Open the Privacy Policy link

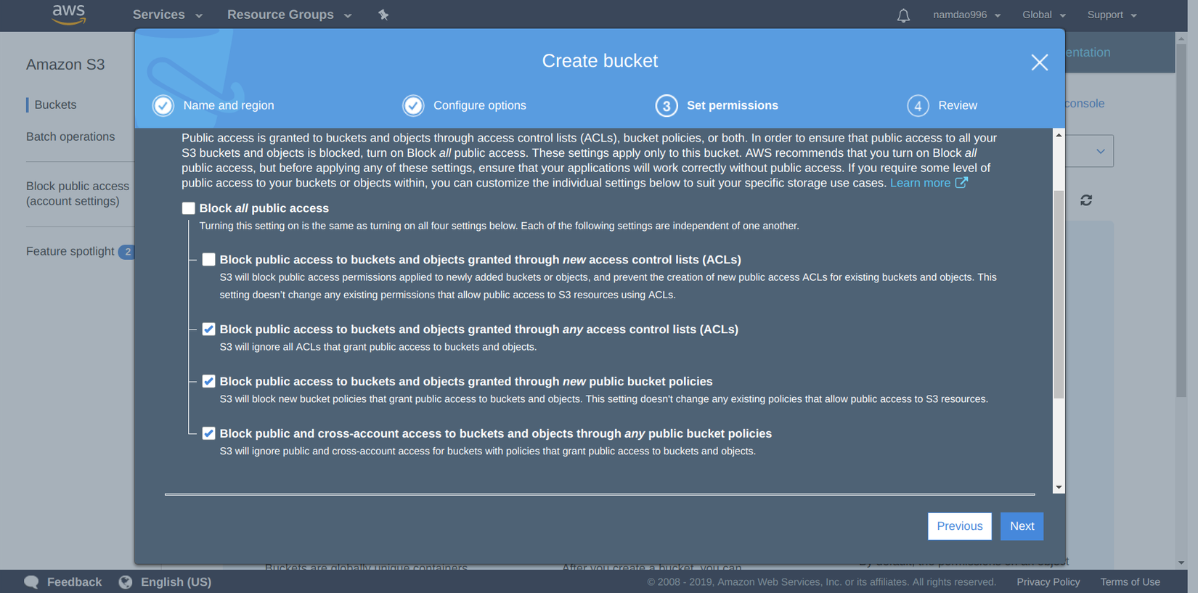pyautogui.click(x=1048, y=582)
